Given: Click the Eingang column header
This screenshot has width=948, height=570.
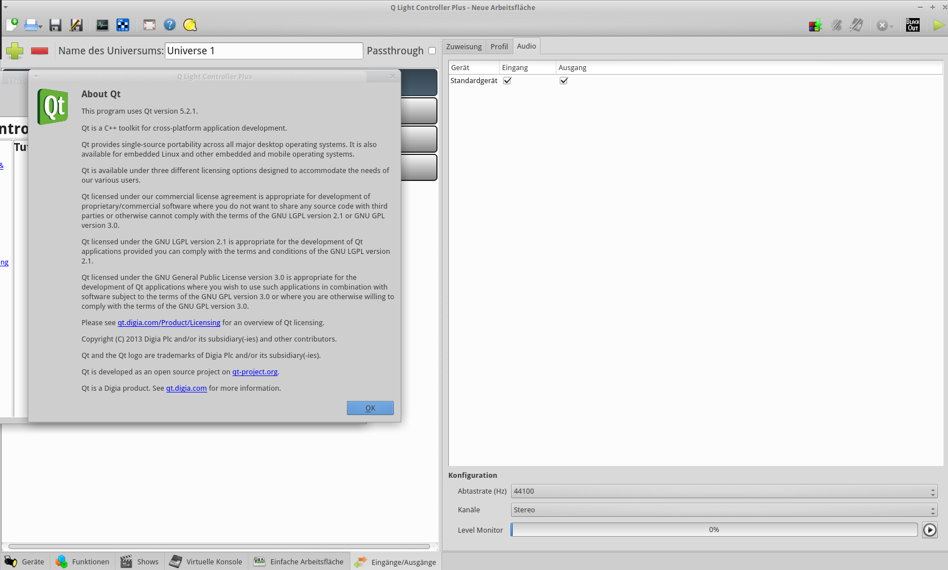Looking at the screenshot, I should coord(527,68).
